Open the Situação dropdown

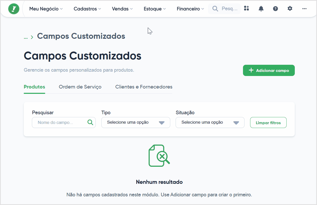click(x=210, y=122)
